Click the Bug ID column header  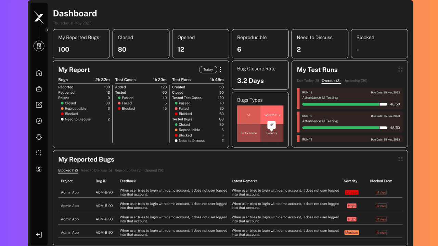[101, 181]
